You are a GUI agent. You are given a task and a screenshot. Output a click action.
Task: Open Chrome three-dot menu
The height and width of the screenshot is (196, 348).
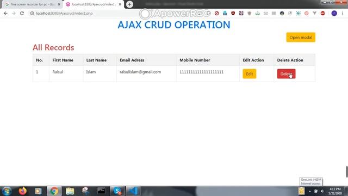[343, 13]
